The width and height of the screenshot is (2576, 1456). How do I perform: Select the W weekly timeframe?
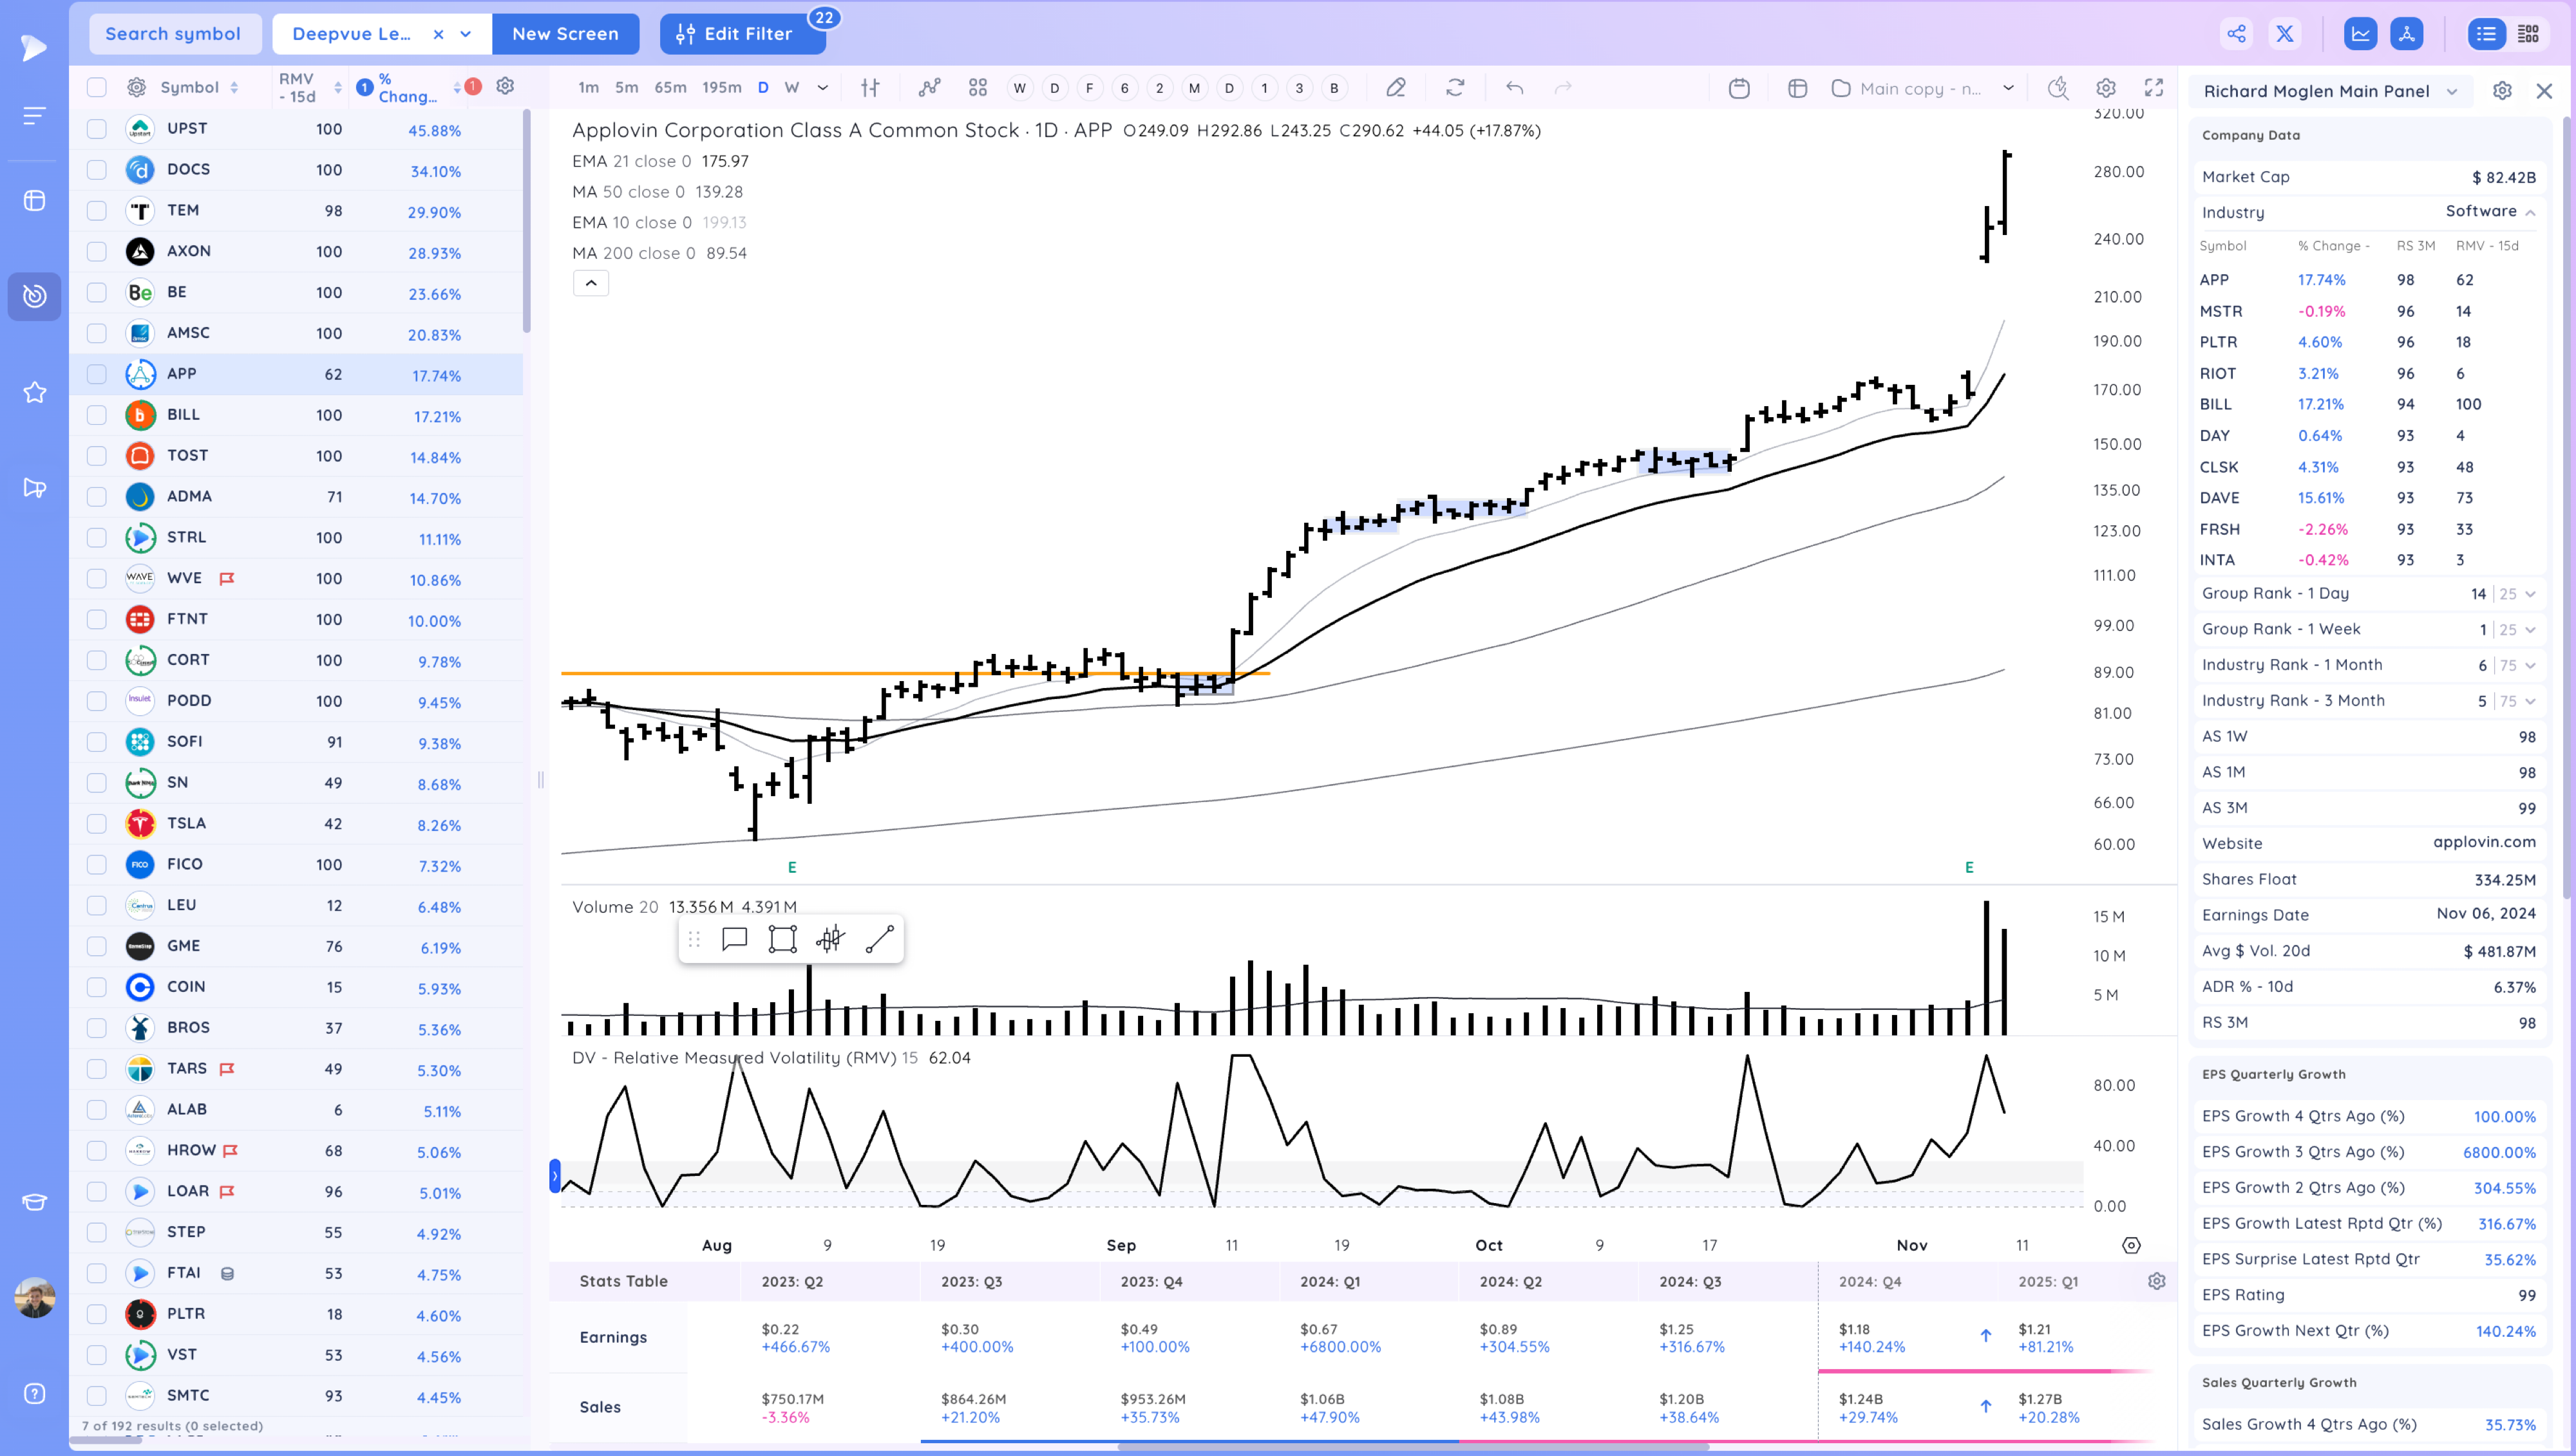[x=791, y=88]
